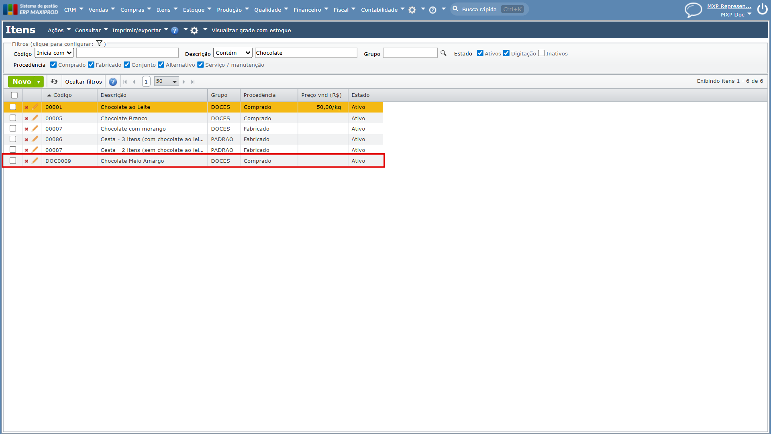The image size is (771, 434).
Task: Click the filter funnel configure icon
Action: point(99,43)
